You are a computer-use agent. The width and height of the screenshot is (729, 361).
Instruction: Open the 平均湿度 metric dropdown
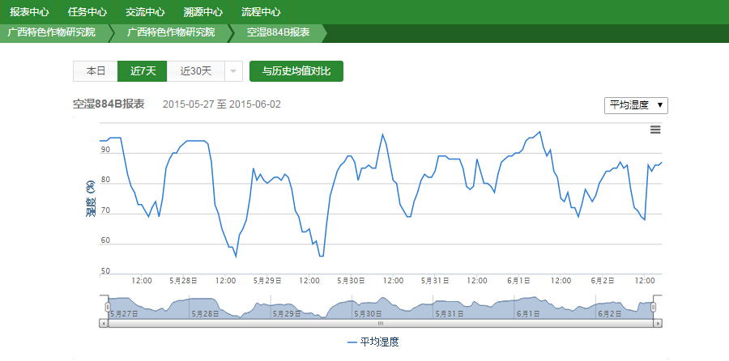coord(636,105)
